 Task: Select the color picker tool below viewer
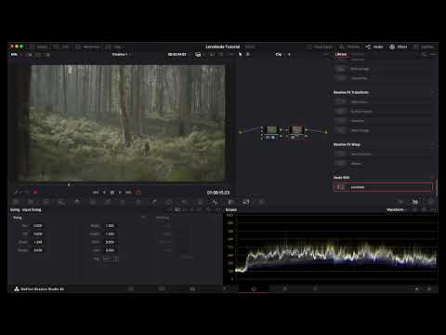pyautogui.click(x=16, y=193)
